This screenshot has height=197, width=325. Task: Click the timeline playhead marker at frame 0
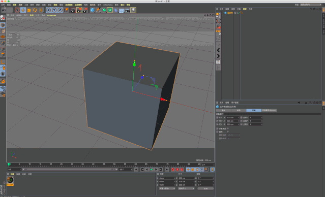click(x=9, y=165)
